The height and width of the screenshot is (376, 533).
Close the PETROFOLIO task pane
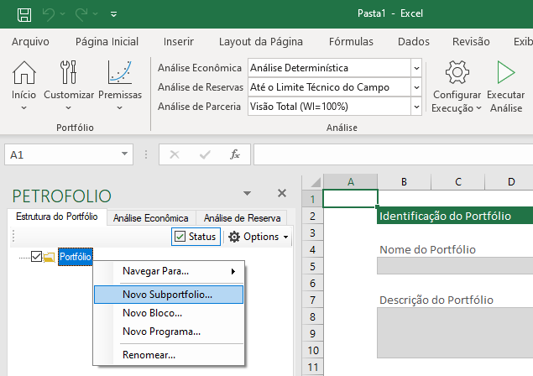tap(282, 193)
